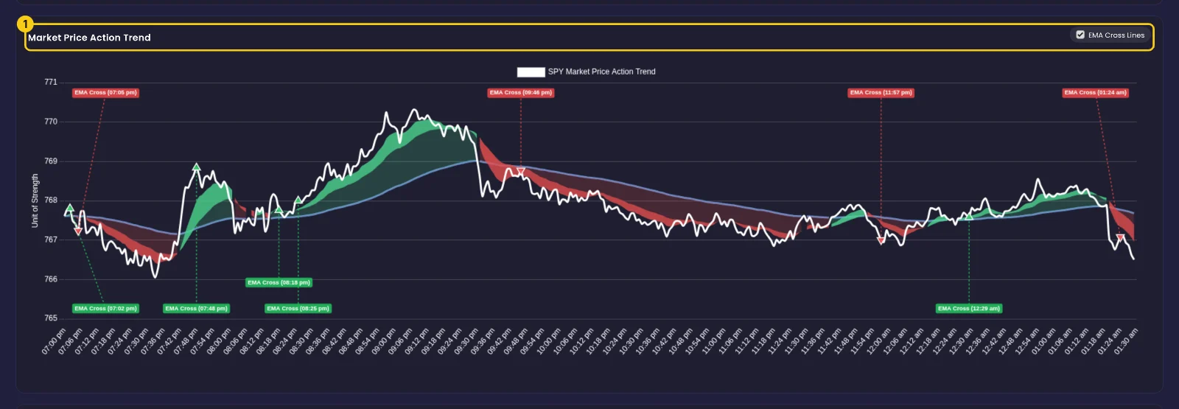Click the SPY Market Price Action Trend legend label
The image size is (1179, 409).
601,71
